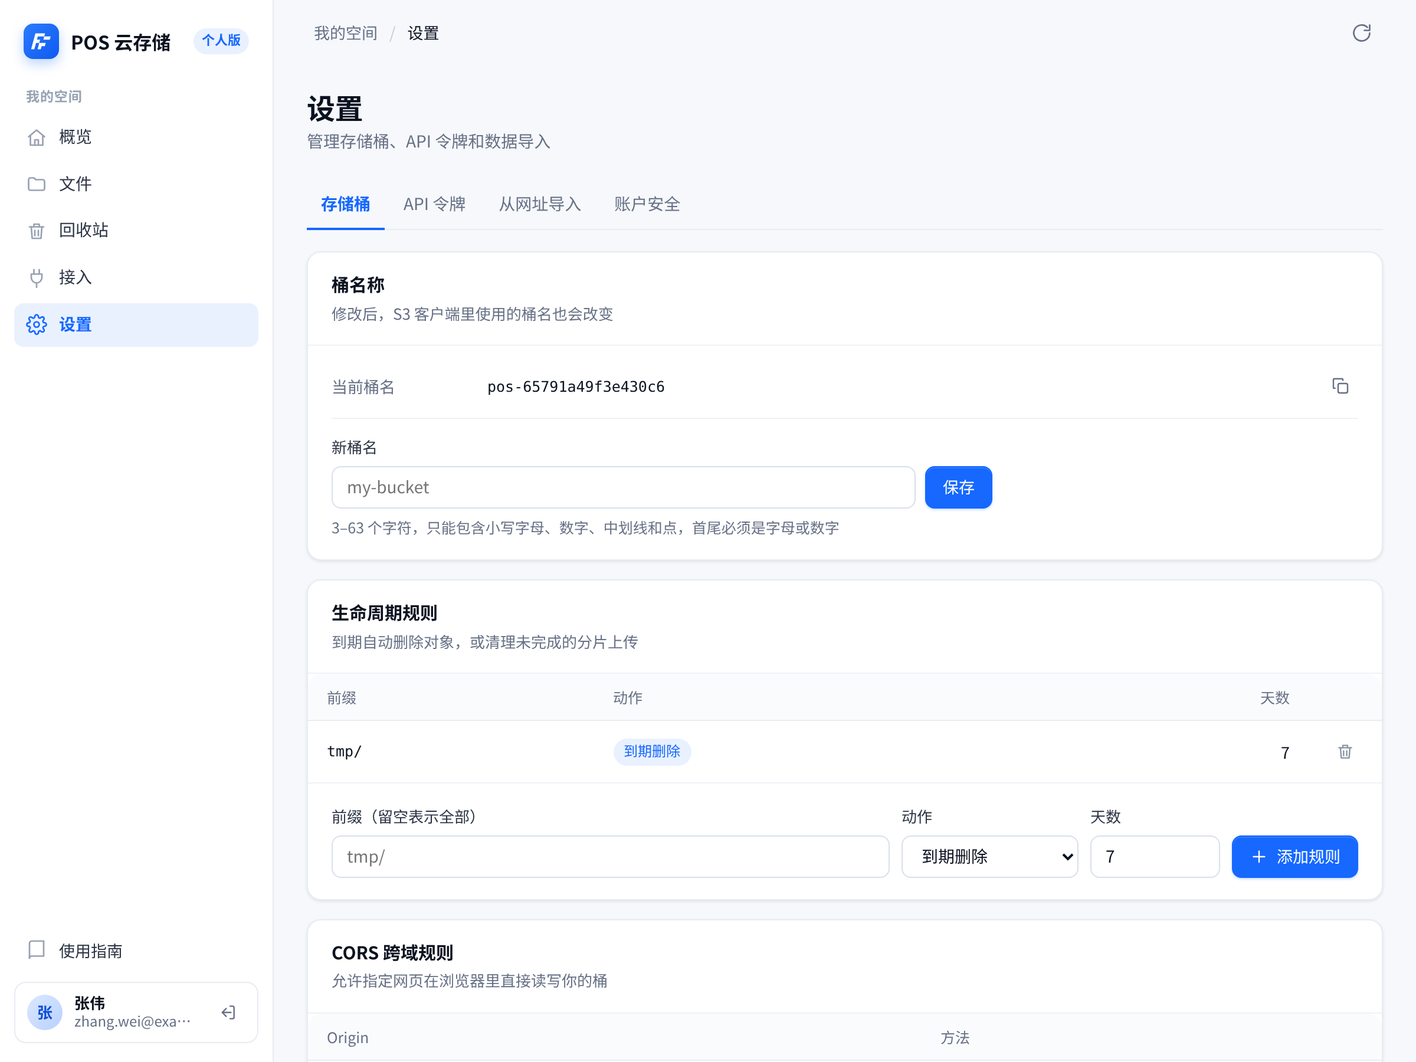Copy the current bucket name
1416x1062 pixels.
click(x=1340, y=386)
